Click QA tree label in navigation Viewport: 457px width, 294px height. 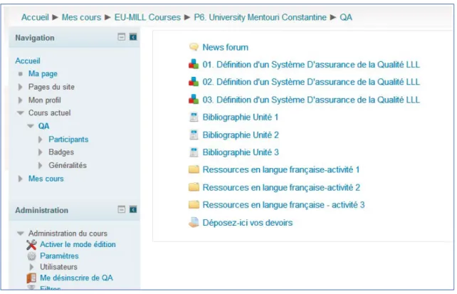[43, 126]
